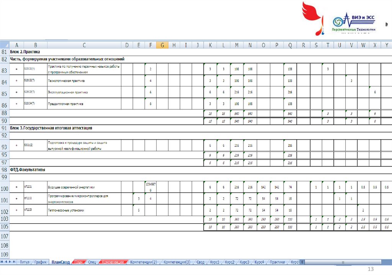Go to the first sheet tab arrow
The width and height of the screenshot is (392, 275).
tap(2, 262)
